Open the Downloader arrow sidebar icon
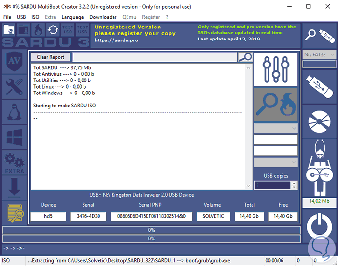The height and width of the screenshot is (266, 338). [x=14, y=187]
